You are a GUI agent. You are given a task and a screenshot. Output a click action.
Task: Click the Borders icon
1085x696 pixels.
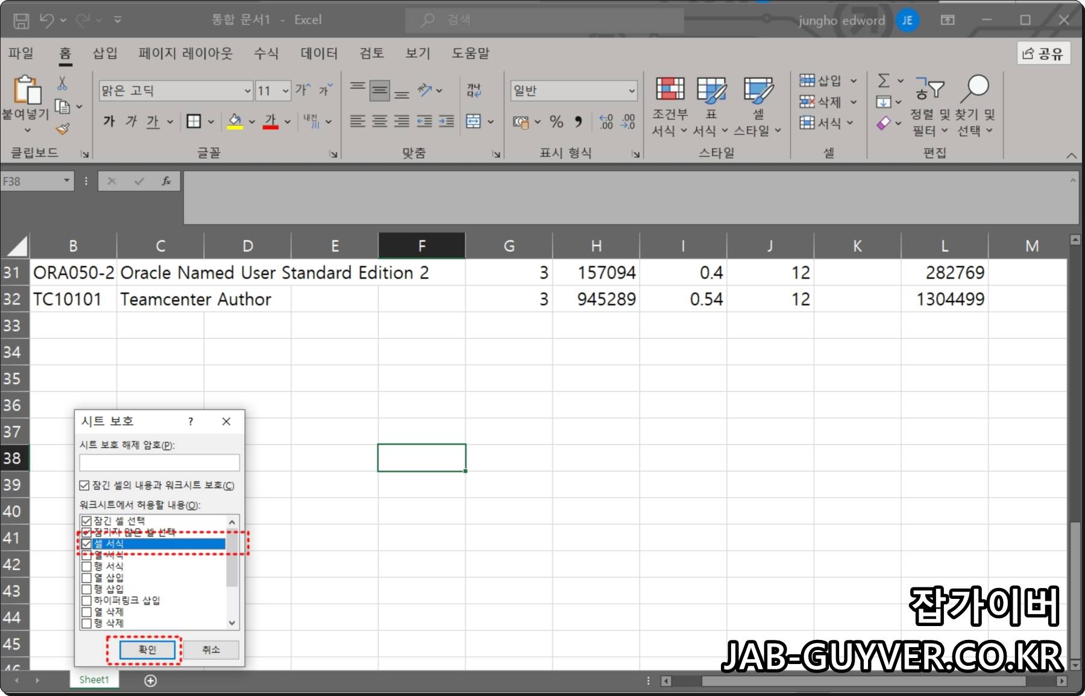(x=193, y=121)
